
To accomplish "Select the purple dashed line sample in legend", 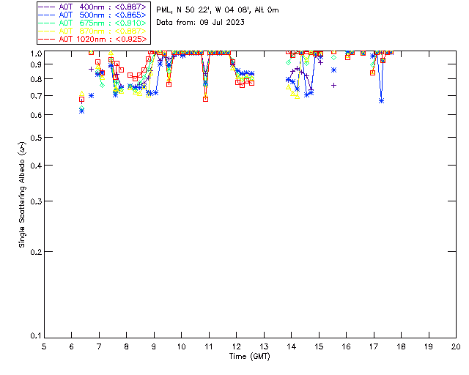I will click(47, 7).
